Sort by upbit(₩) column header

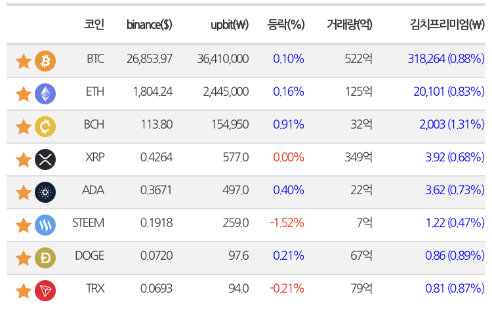point(230,24)
